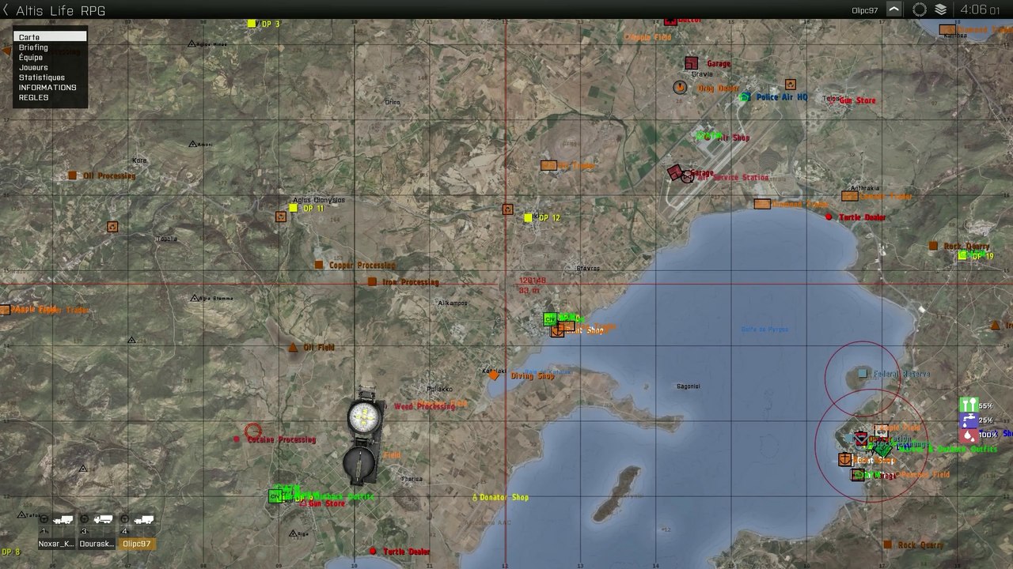
Task: Select squad member Noxar_K...
Action: coord(57,544)
